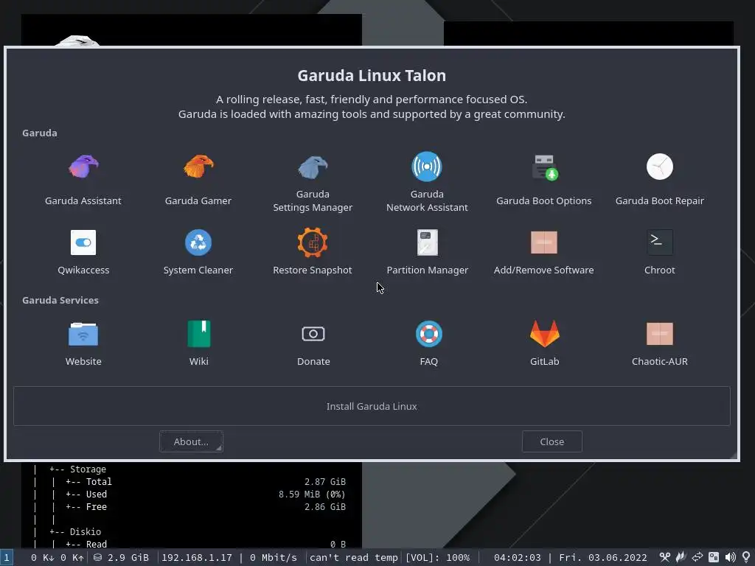The width and height of the screenshot is (755, 566).
Task: Open the FAQ
Action: pyautogui.click(x=428, y=343)
